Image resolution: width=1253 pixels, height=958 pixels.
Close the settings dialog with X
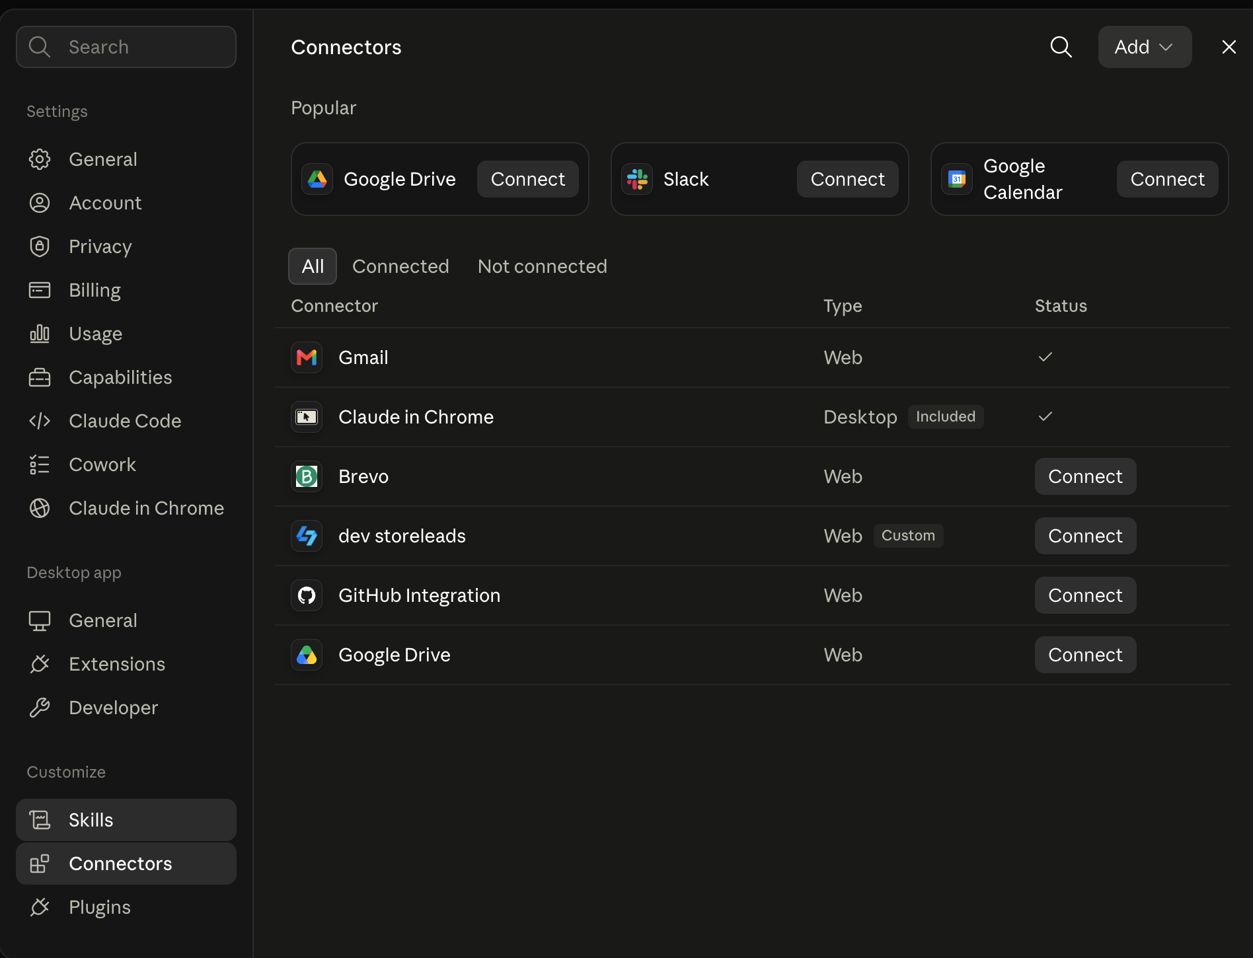1229,47
